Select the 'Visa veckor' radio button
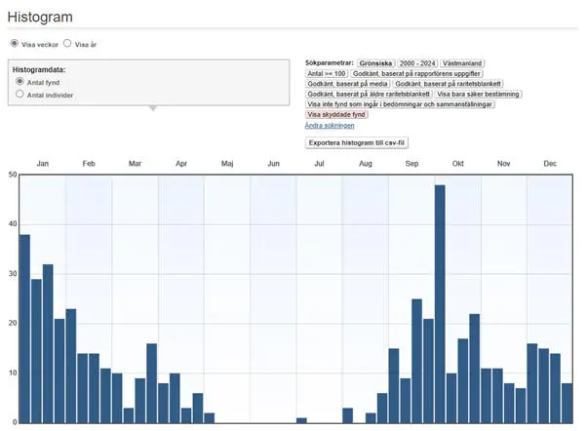Viewport: 587px width, 431px height. (14, 44)
